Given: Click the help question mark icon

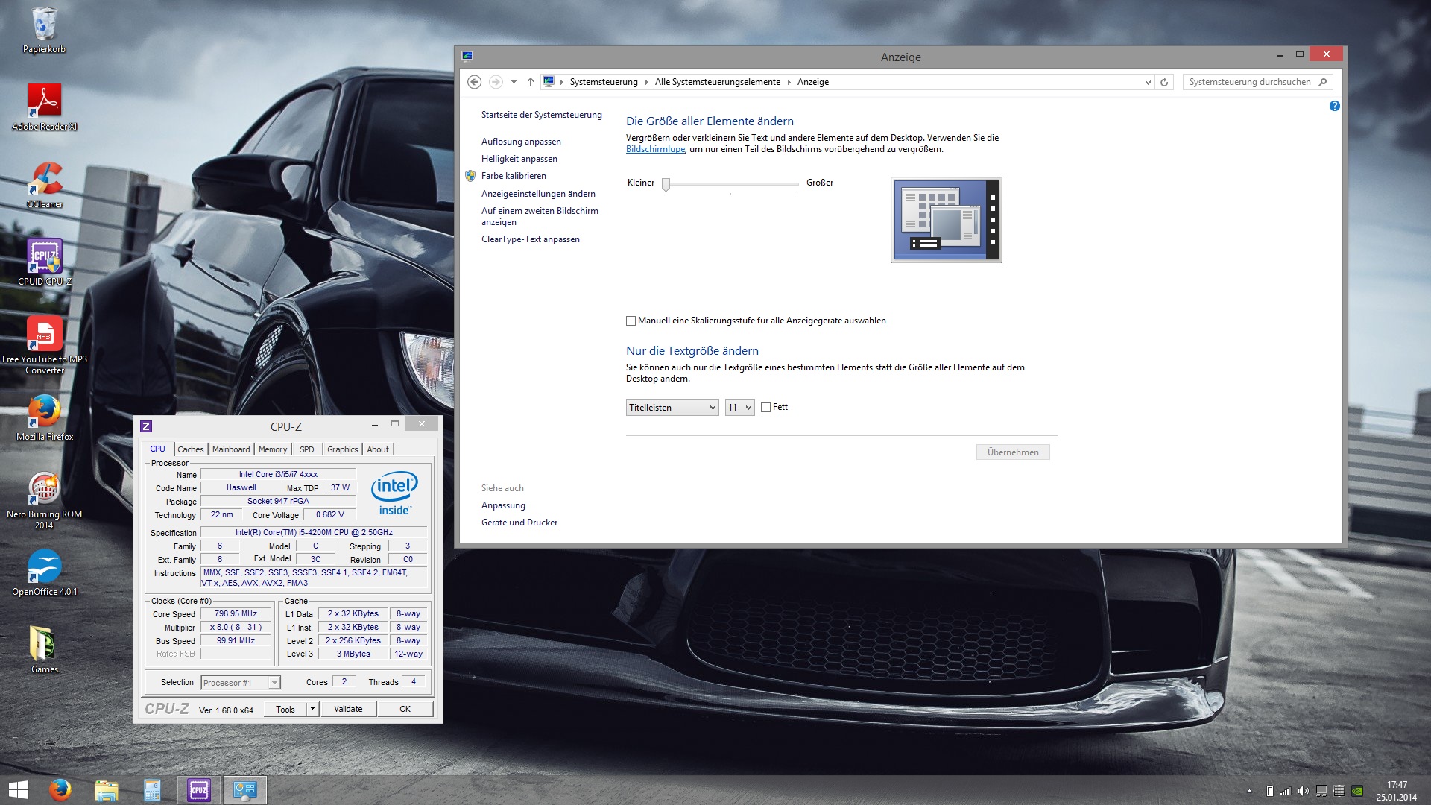Looking at the screenshot, I should [x=1334, y=107].
